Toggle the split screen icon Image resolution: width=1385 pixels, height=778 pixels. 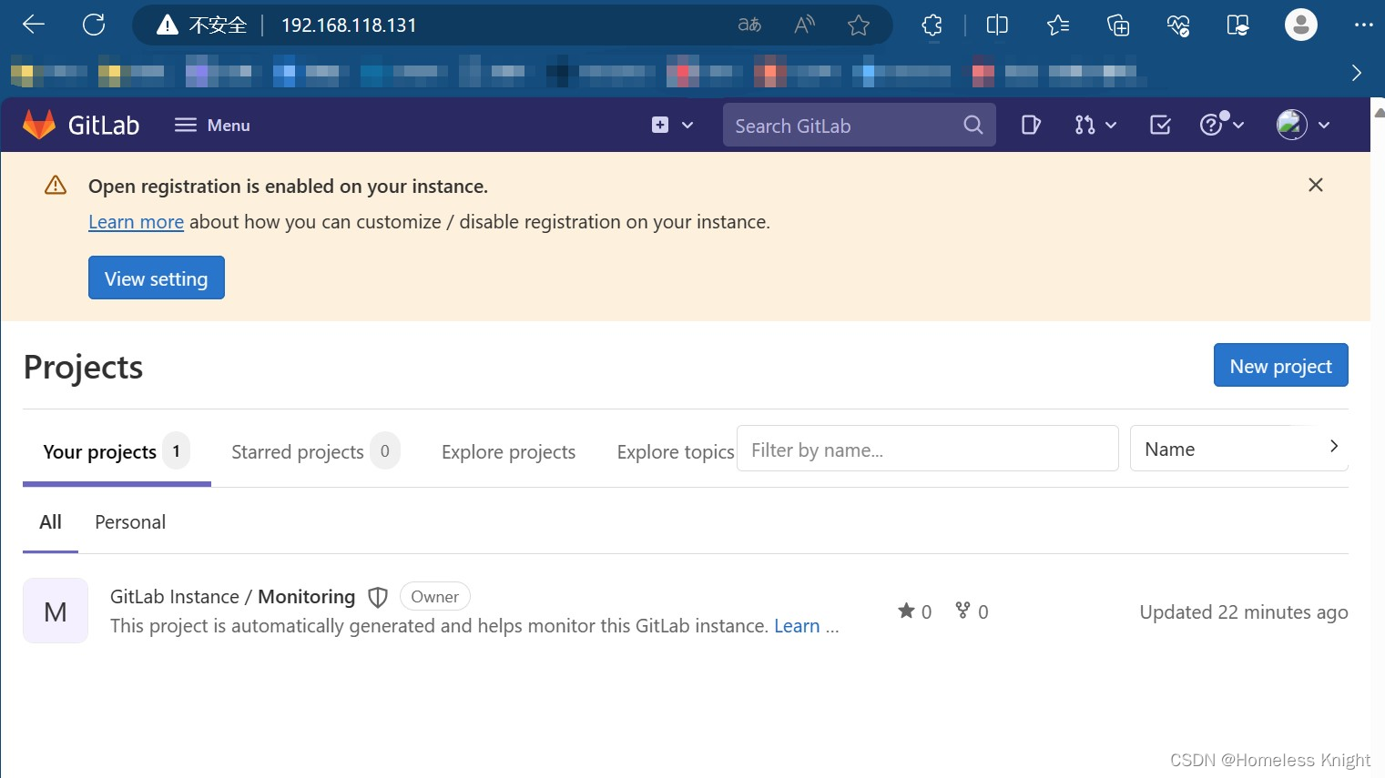[x=997, y=25]
